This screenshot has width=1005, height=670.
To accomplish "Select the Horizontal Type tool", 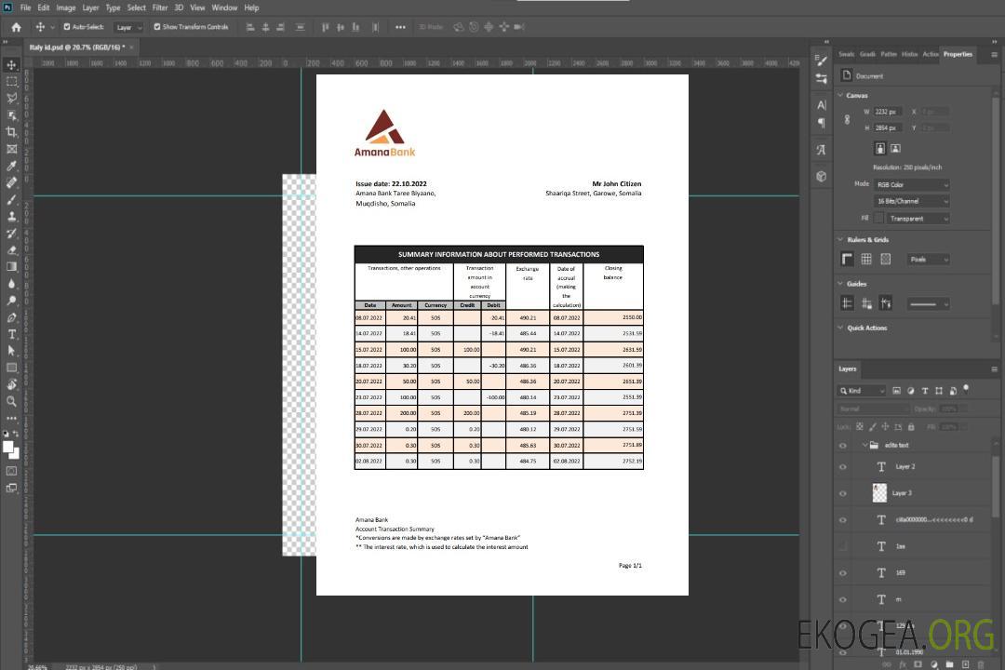I will pos(12,334).
